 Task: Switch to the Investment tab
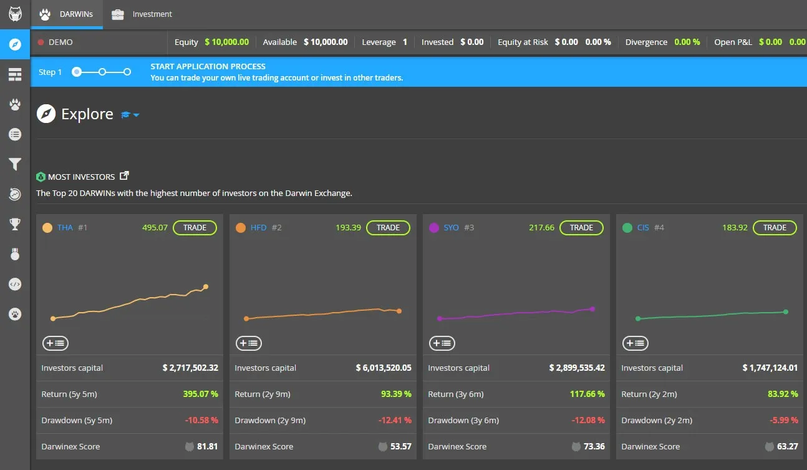click(142, 14)
